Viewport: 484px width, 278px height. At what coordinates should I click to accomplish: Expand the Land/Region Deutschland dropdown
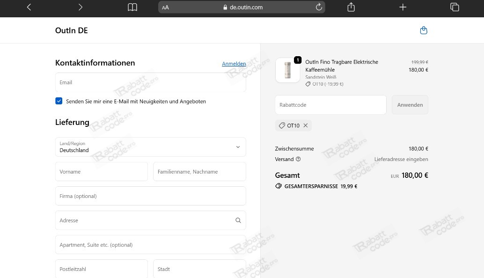click(151, 147)
